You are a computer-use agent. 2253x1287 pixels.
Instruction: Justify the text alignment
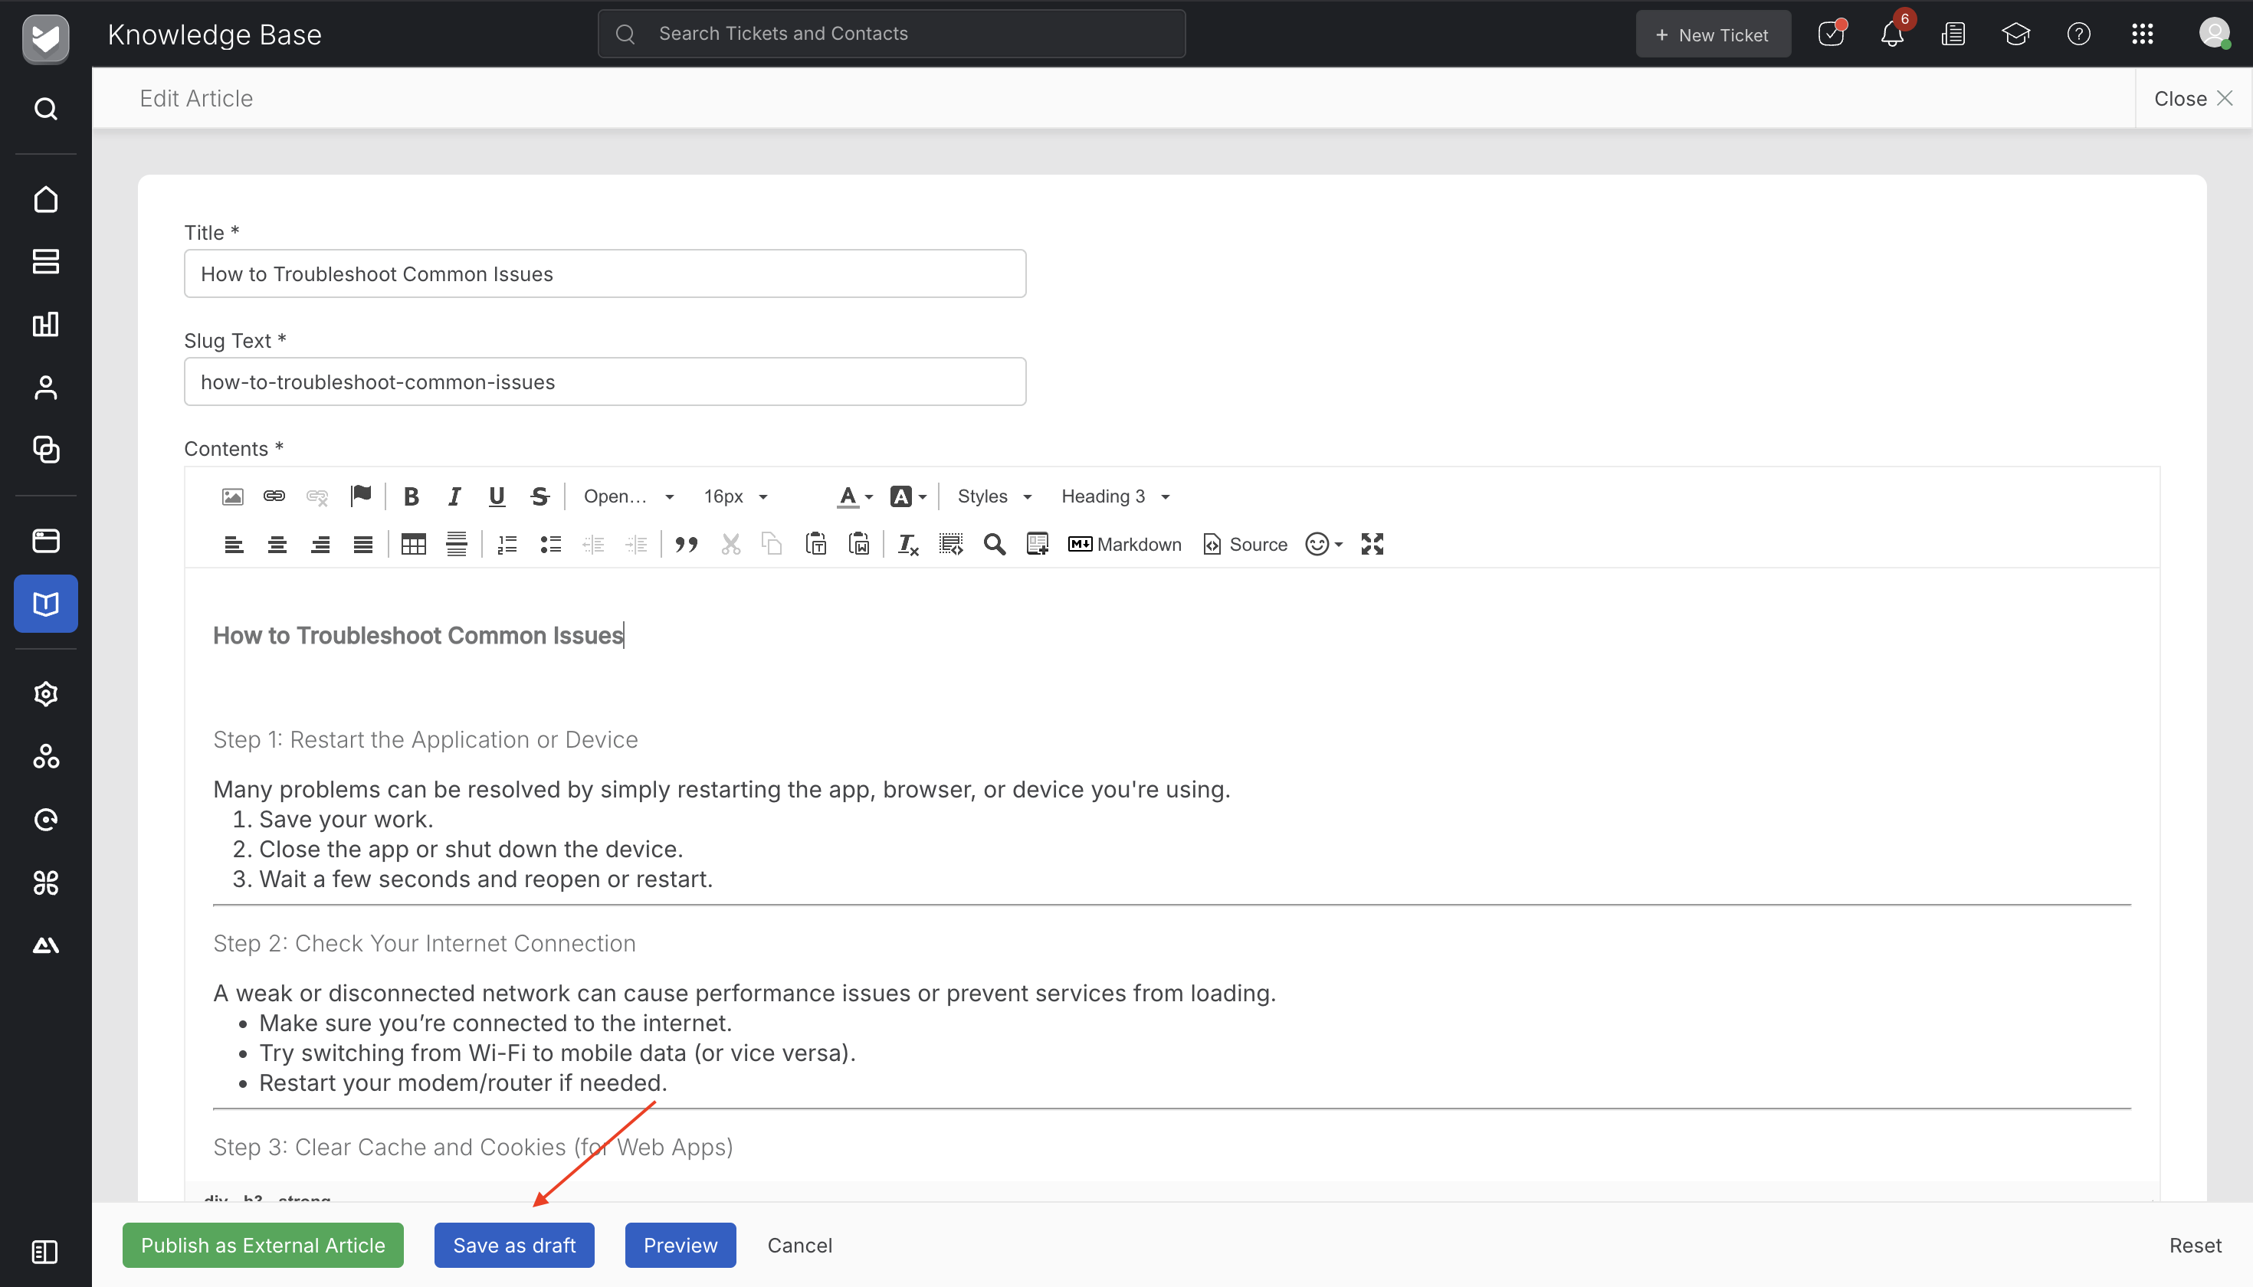point(363,545)
